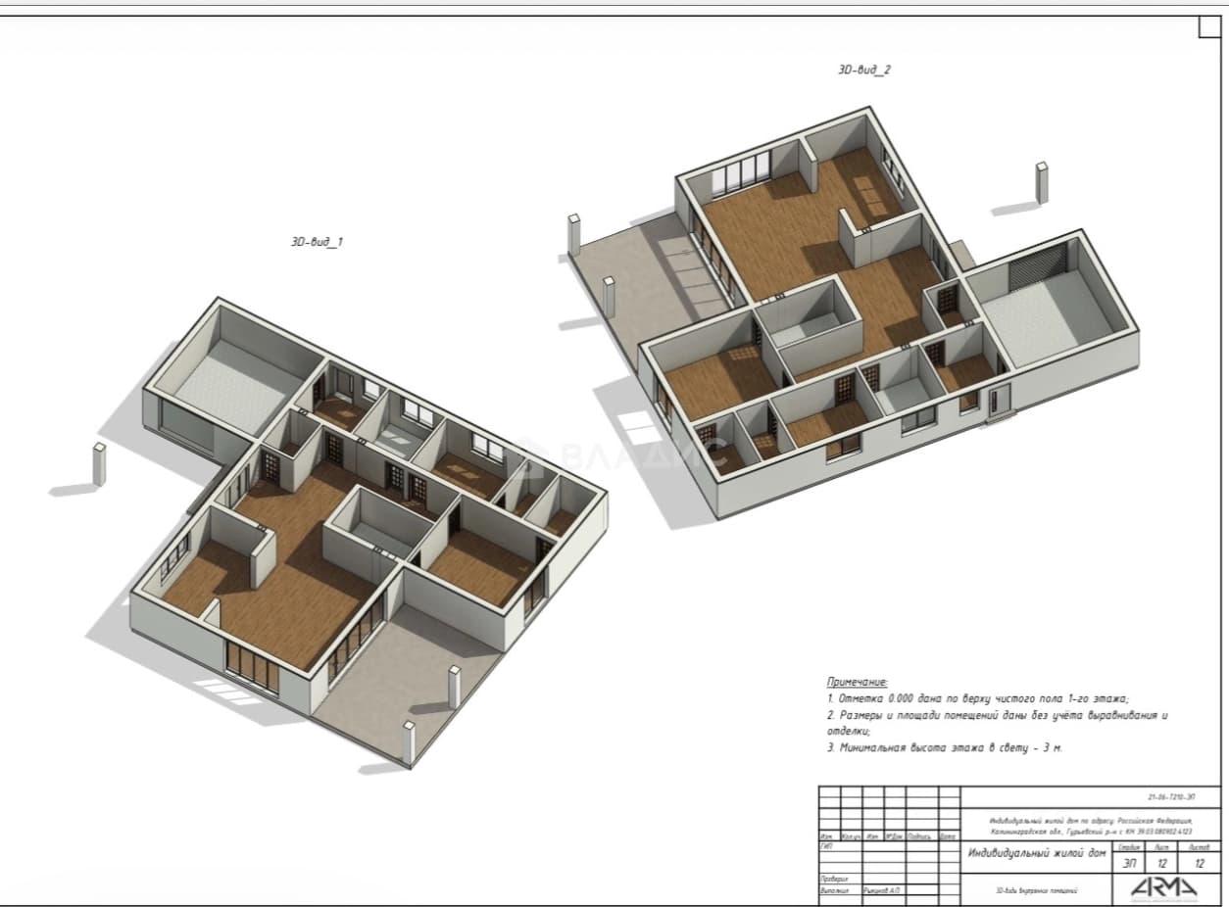Select the '3D-вид_2' view title
Screen dimensions: 1229x907
[863, 70]
